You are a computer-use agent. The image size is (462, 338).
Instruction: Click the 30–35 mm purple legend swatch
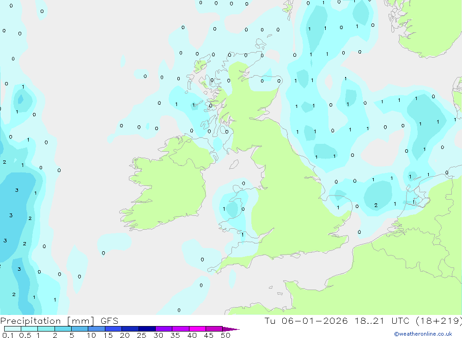click(164, 329)
